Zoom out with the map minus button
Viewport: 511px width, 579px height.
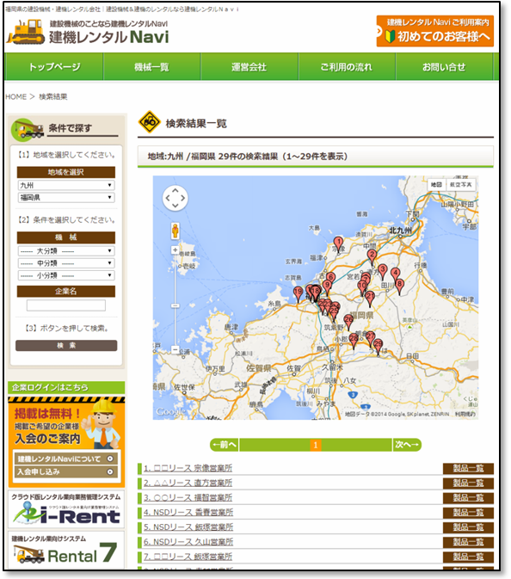175,349
